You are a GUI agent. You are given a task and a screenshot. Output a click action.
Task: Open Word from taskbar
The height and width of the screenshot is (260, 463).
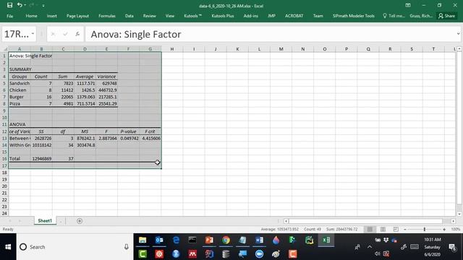pyautogui.click(x=260, y=240)
